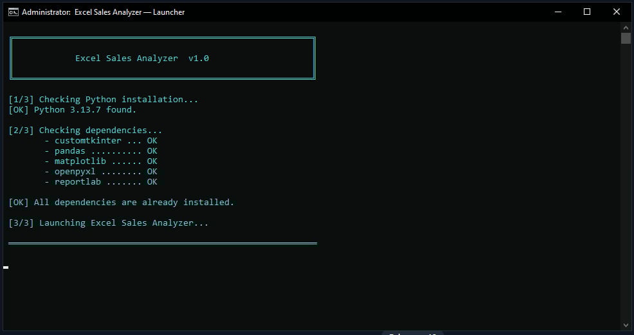Select the pandas dependency line
The image size is (634, 335).
(x=101, y=151)
